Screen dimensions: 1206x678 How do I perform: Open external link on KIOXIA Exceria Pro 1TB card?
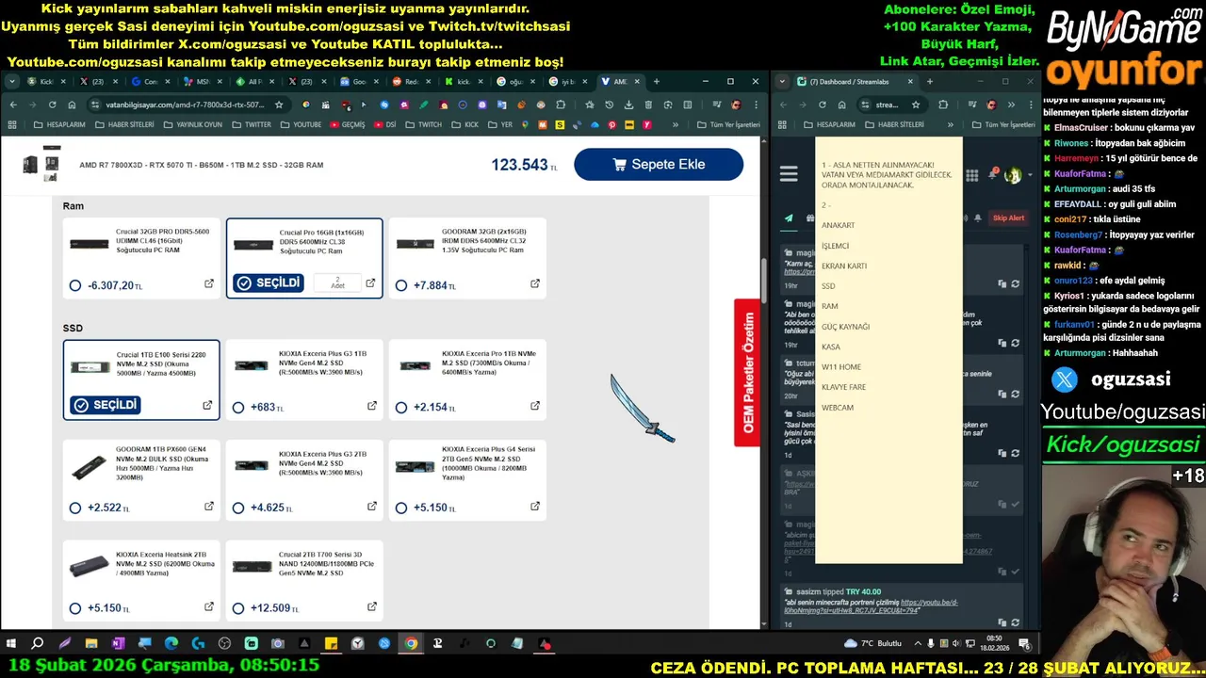click(x=535, y=406)
